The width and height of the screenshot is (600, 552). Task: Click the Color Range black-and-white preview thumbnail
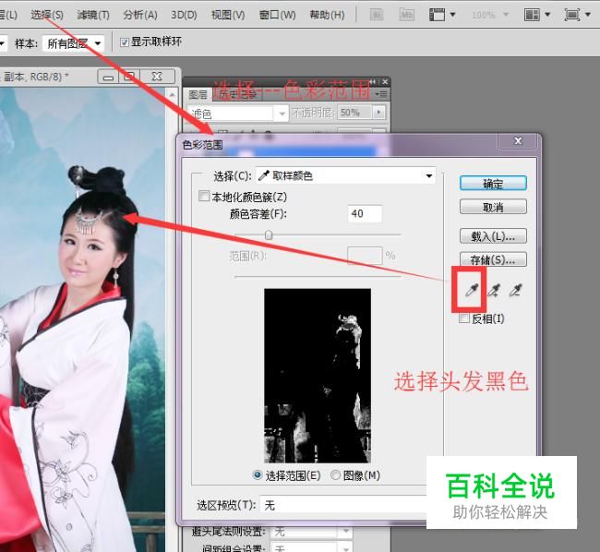(x=318, y=376)
